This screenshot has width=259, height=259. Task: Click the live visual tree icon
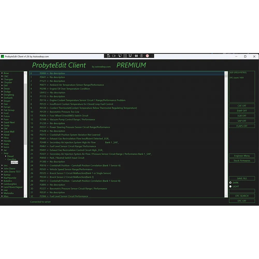pyautogui.click(x=108, y=56)
